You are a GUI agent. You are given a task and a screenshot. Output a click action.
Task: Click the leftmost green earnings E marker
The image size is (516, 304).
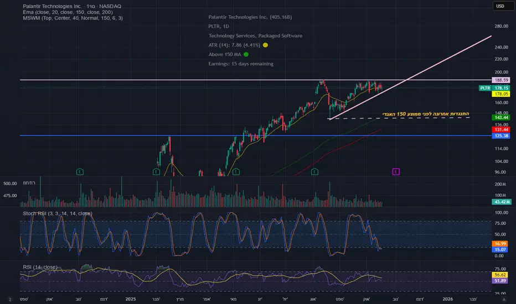80,171
